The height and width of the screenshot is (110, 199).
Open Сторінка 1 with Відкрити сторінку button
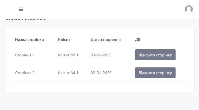(155, 55)
